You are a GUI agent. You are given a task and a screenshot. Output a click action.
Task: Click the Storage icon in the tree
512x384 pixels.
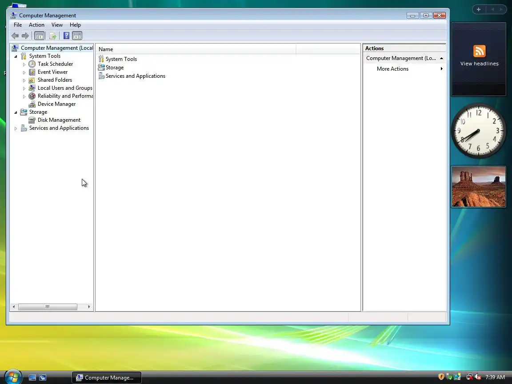click(24, 112)
